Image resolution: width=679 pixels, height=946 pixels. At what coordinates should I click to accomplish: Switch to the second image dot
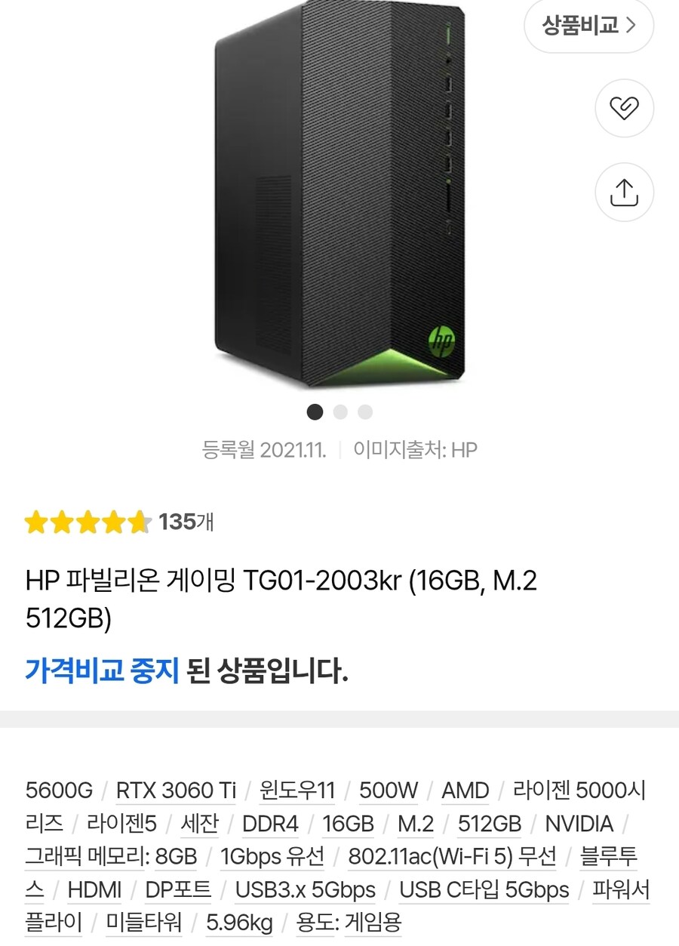(x=340, y=412)
